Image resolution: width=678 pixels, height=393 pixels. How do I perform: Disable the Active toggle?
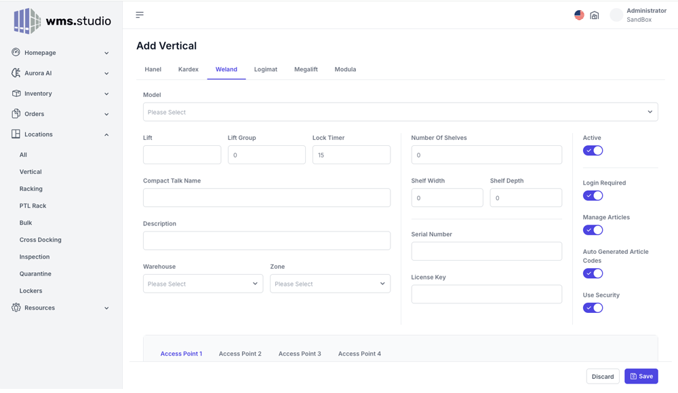593,151
